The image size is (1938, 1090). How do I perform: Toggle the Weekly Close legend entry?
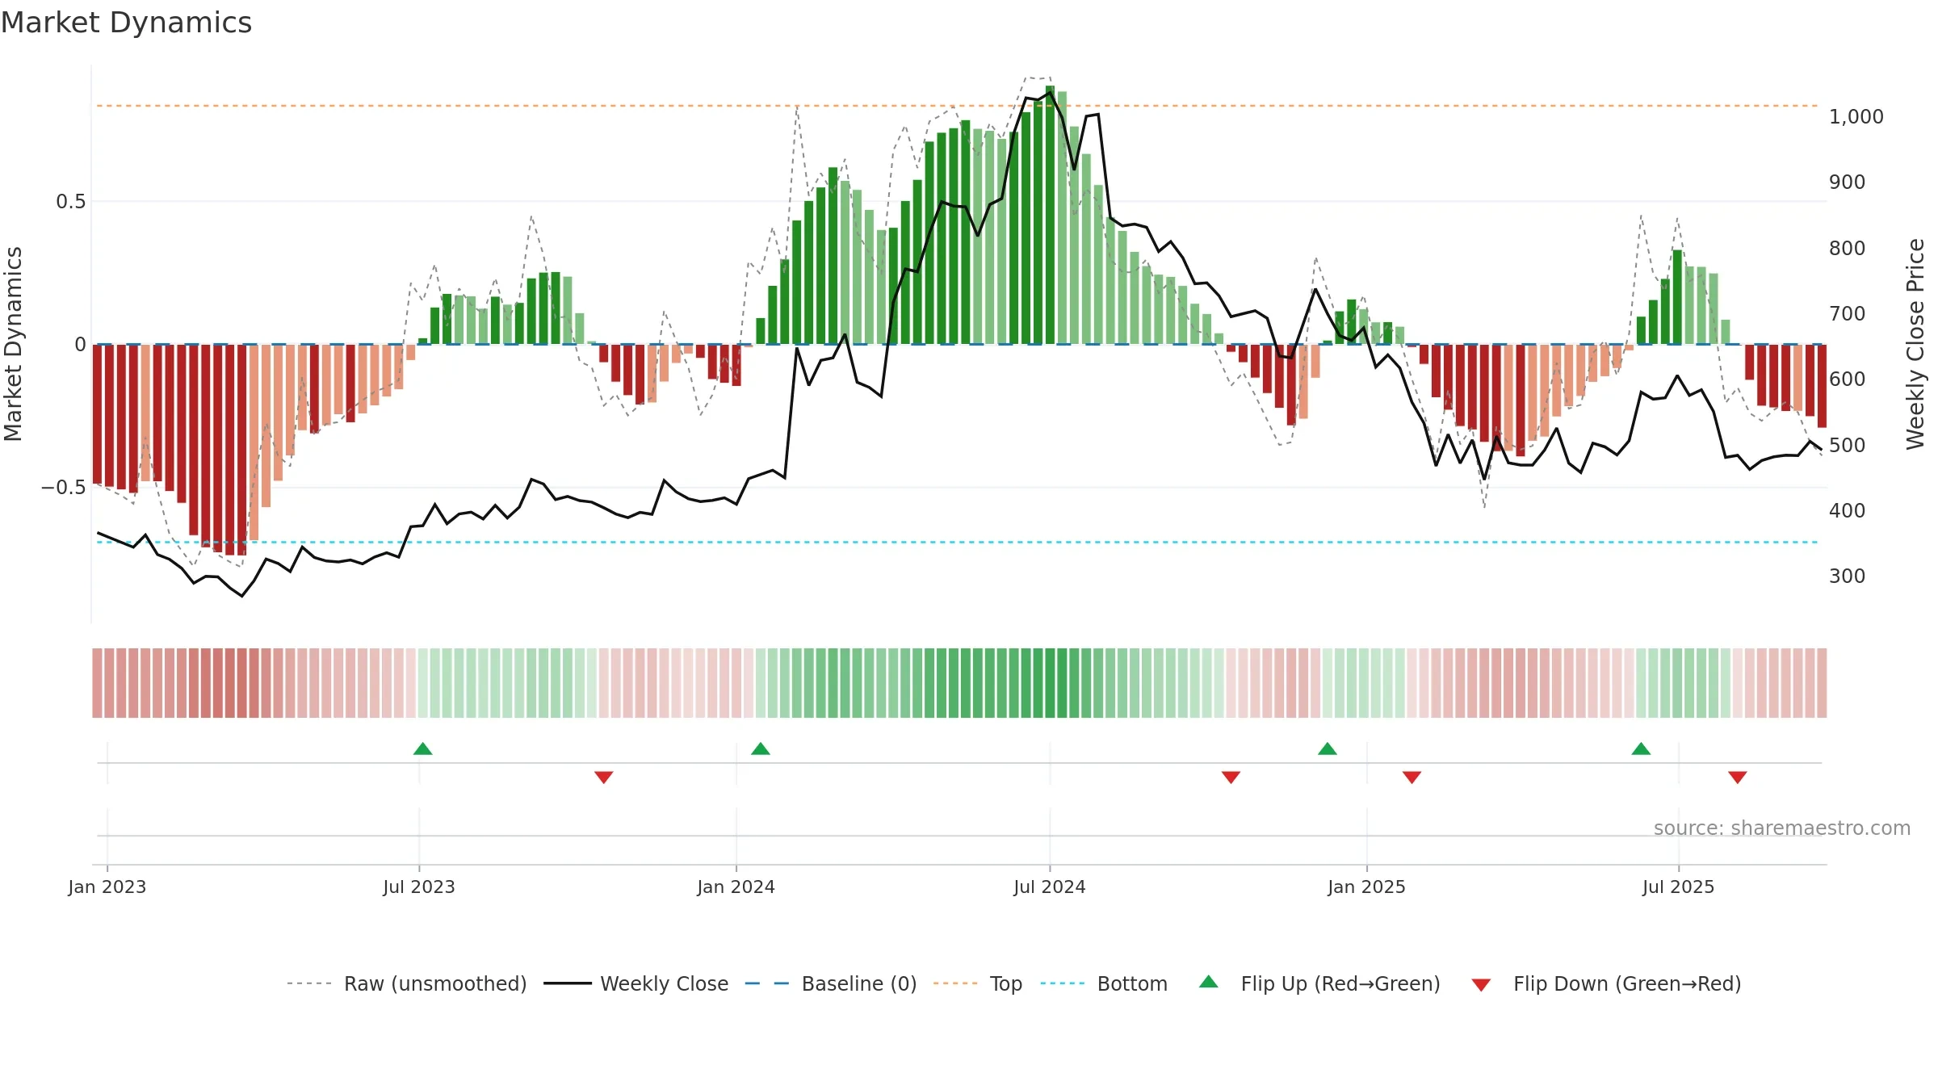(x=636, y=983)
